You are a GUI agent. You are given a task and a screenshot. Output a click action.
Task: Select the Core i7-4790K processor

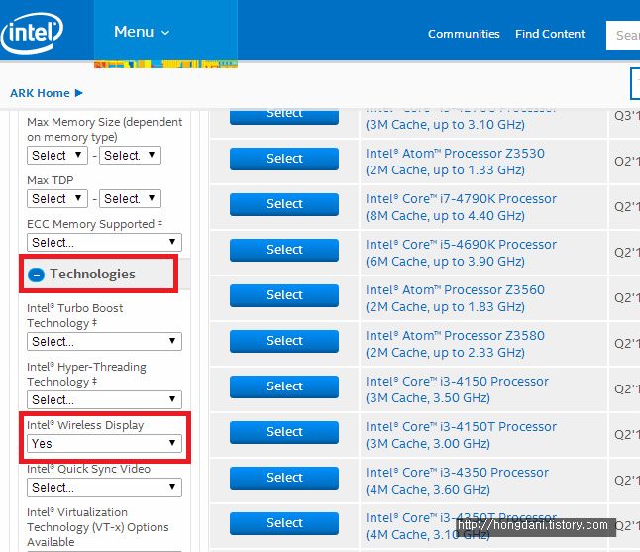tap(284, 204)
